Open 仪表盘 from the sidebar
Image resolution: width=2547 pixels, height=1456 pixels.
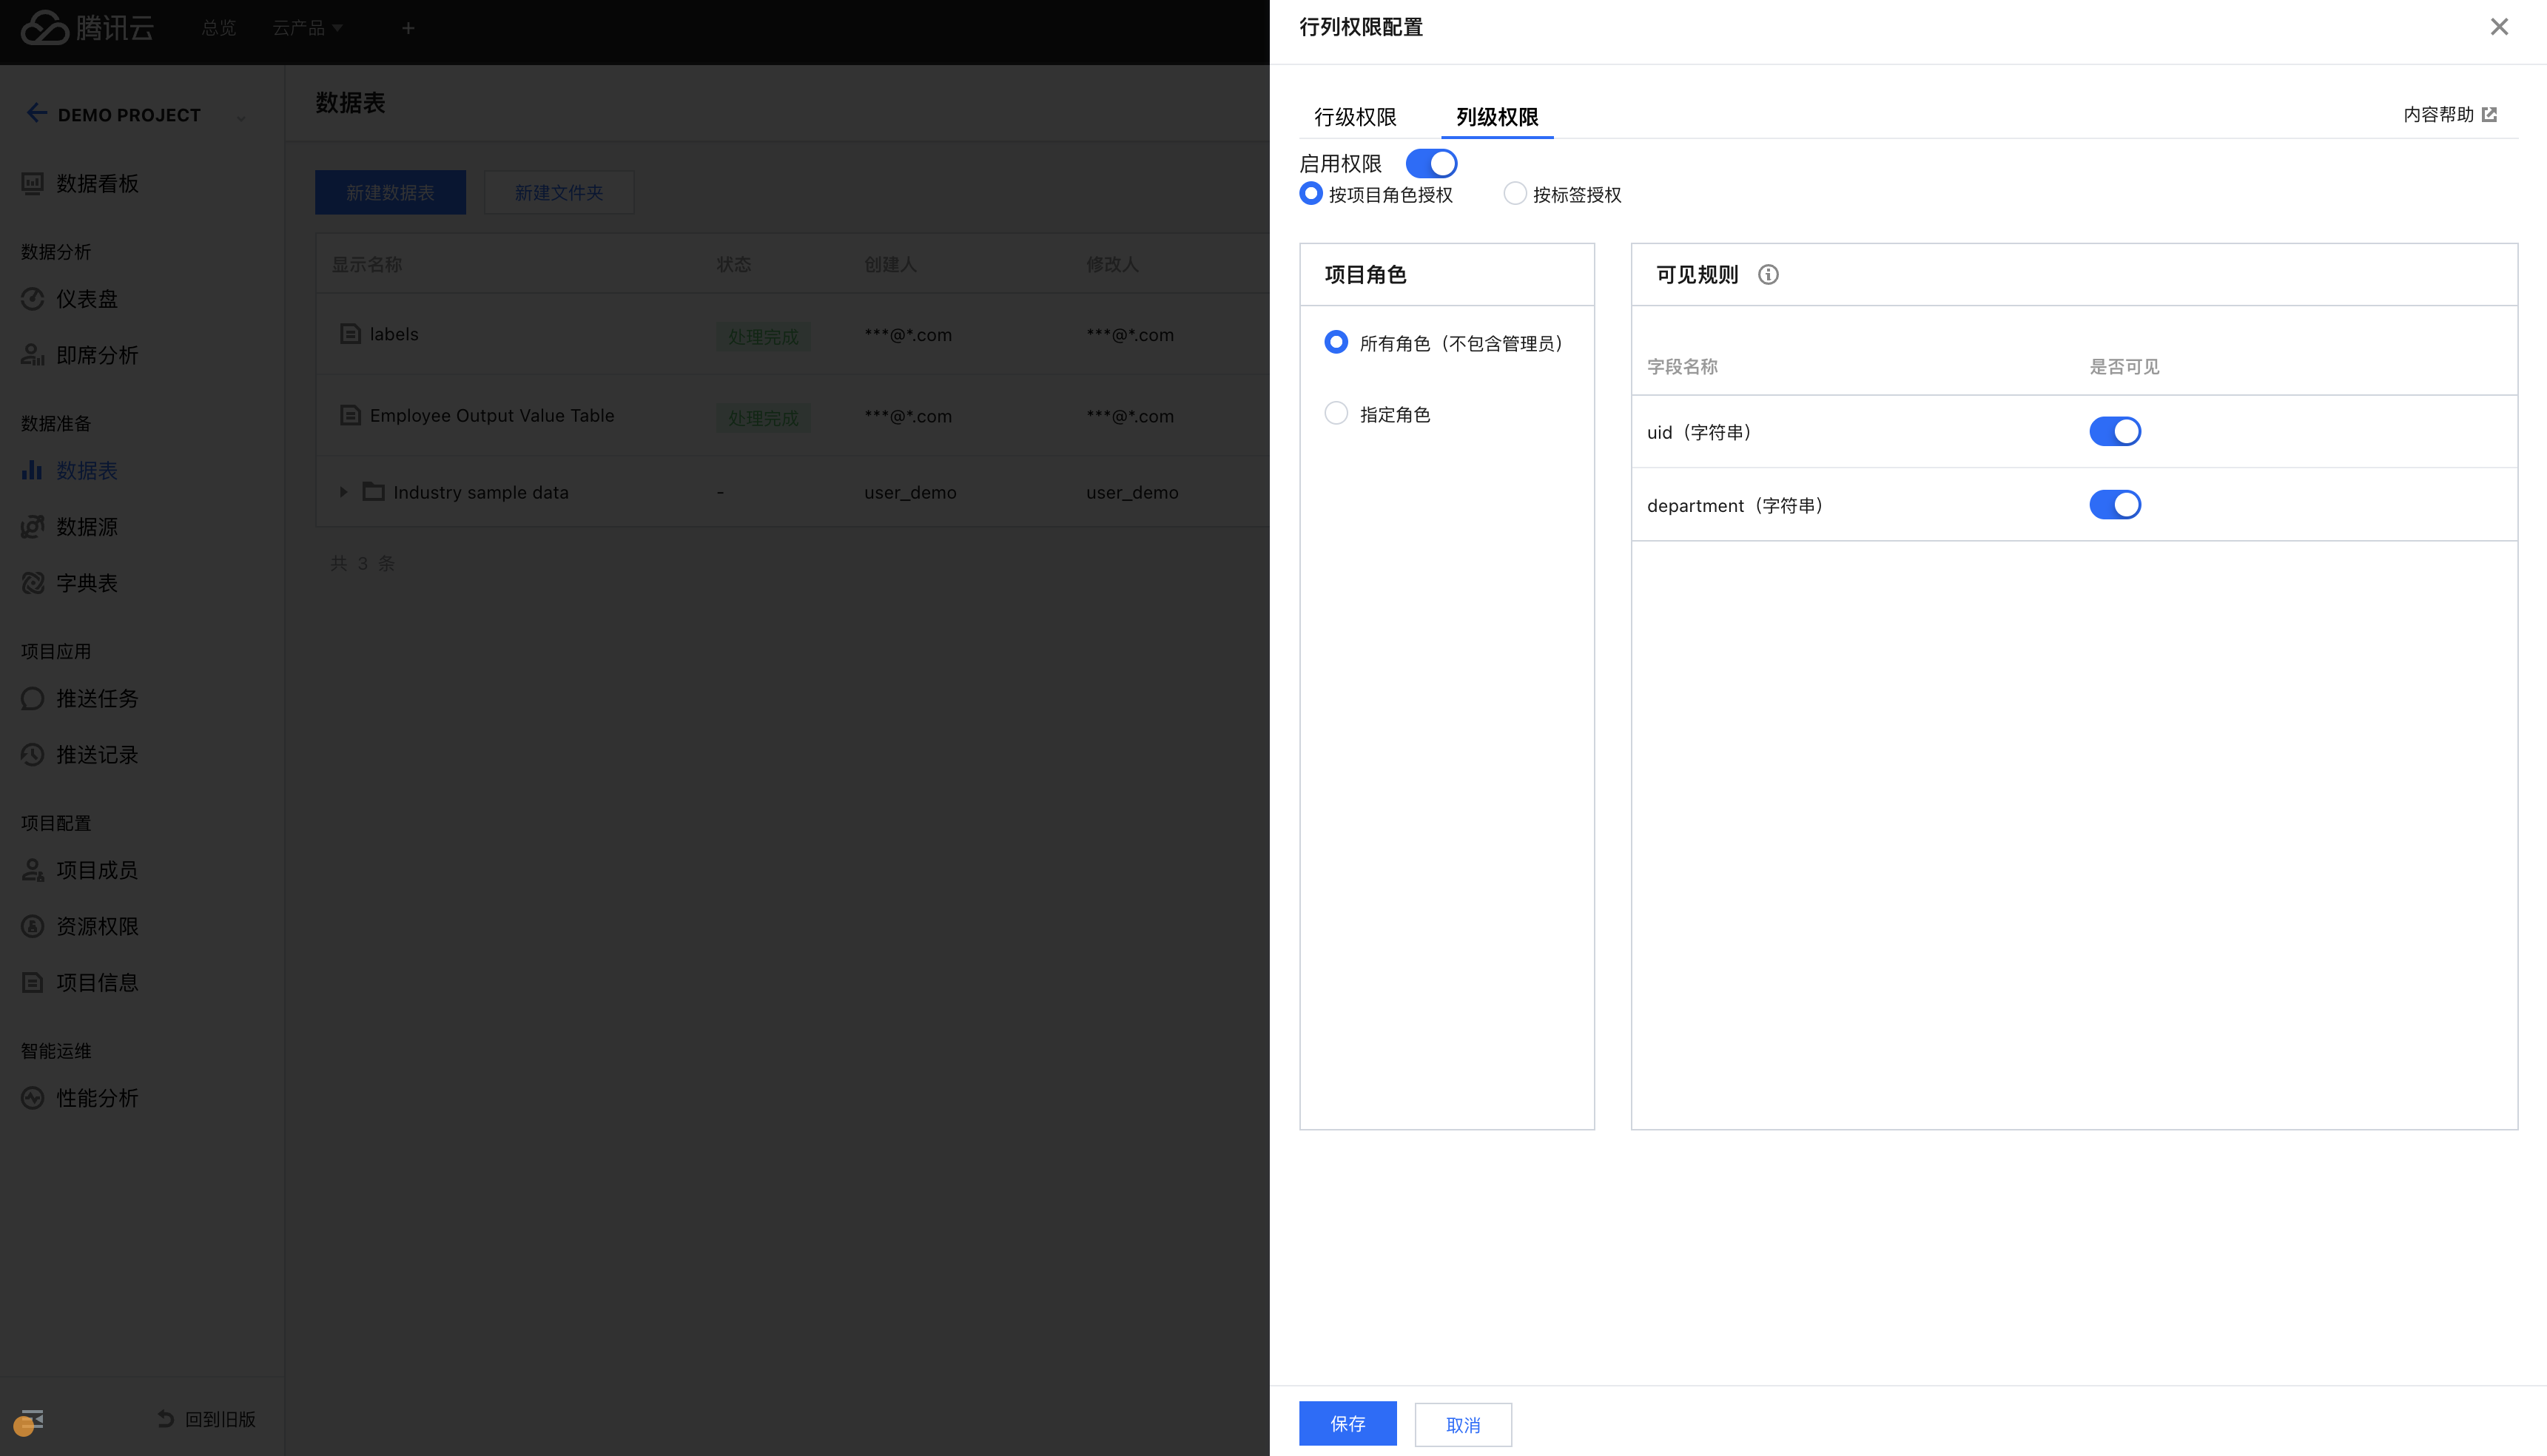tap(86, 299)
